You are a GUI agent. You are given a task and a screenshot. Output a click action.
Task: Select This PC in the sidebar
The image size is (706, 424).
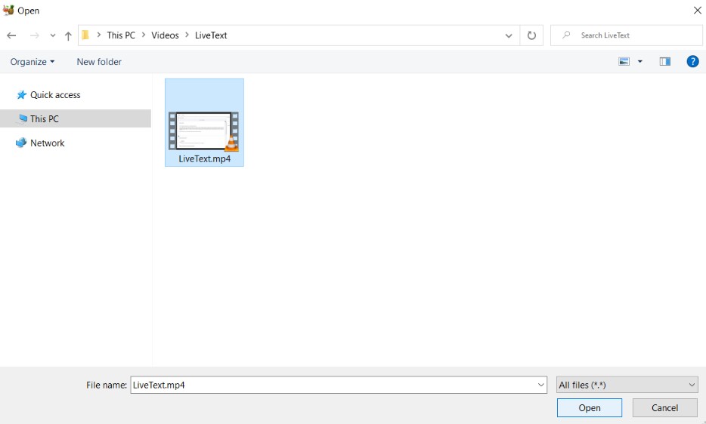click(x=76, y=118)
